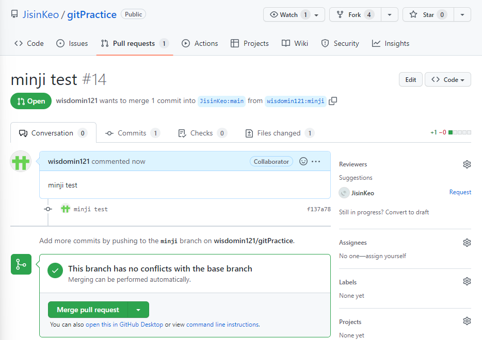Image resolution: width=482 pixels, height=340 pixels.
Task: Switch to the Code tab
Action: (29, 44)
